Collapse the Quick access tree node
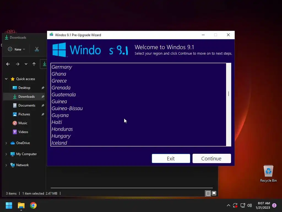This screenshot has height=212, width=282. pos(6,79)
